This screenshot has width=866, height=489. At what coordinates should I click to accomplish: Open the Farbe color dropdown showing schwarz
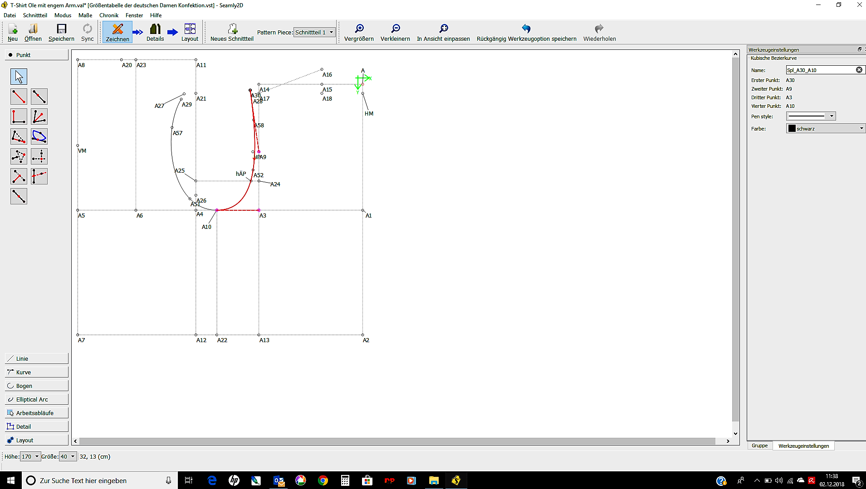click(826, 128)
